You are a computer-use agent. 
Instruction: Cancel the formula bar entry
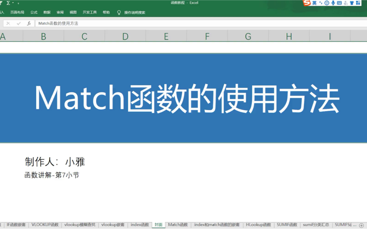tap(8, 23)
